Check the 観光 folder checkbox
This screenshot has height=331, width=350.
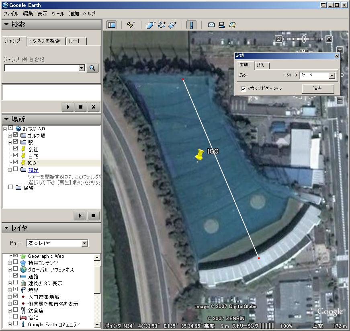point(15,169)
